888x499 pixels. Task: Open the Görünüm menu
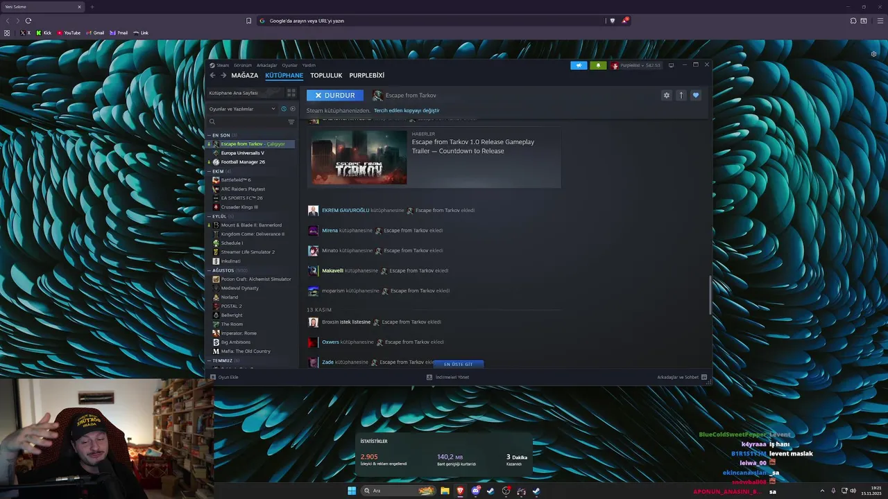pyautogui.click(x=243, y=65)
